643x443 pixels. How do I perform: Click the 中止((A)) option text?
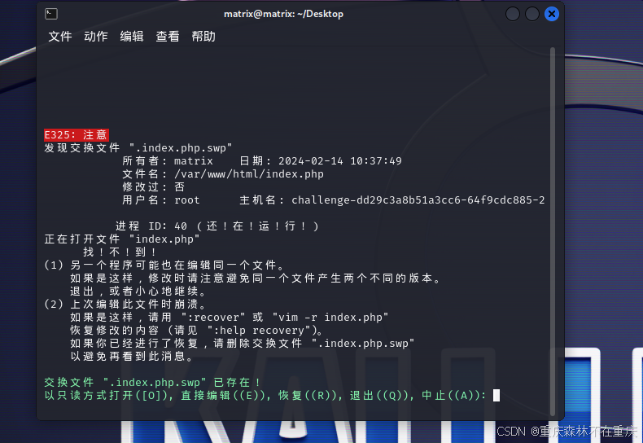pos(451,396)
